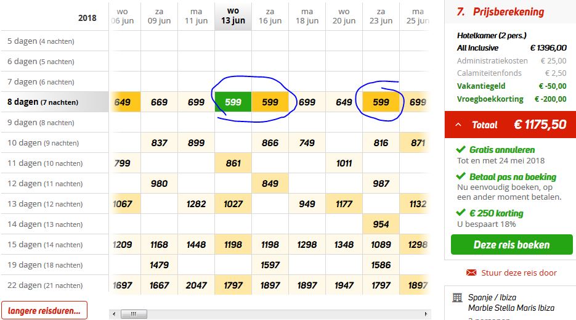Image resolution: width=576 pixels, height=320 pixels.
Task: Click the horizontal scrollbar thumb
Action: (x=134, y=314)
